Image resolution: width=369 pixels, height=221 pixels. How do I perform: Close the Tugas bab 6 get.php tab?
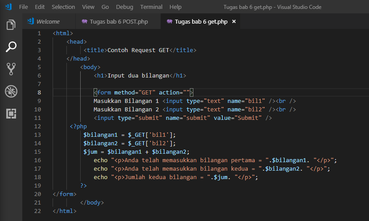[234, 21]
